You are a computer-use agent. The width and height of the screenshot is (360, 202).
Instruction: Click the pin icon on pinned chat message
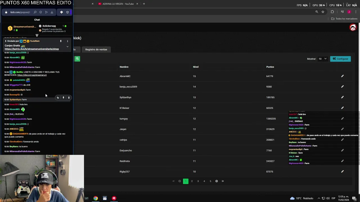pos(61,41)
